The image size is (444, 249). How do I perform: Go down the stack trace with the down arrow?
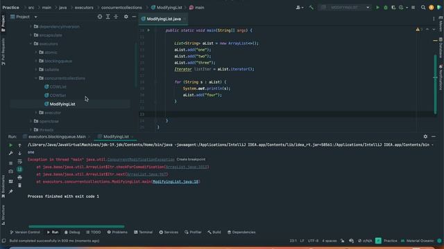[20, 153]
